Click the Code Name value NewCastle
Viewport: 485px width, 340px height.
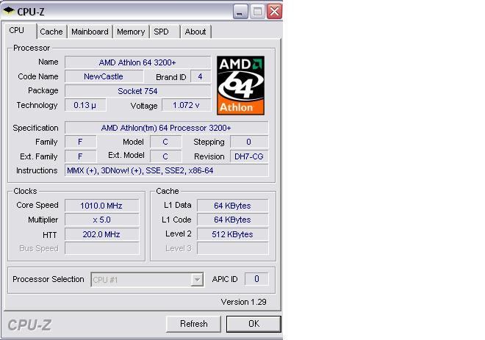coord(104,76)
